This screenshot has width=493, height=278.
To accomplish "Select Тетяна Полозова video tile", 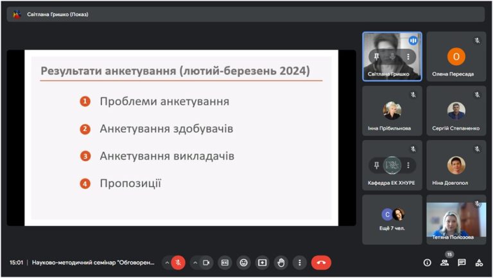I will coord(456,220).
